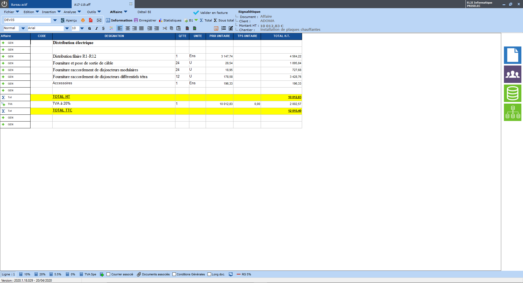Screen dimensions: 523x283
Task: Insert a Total line
Action: click(206, 20)
